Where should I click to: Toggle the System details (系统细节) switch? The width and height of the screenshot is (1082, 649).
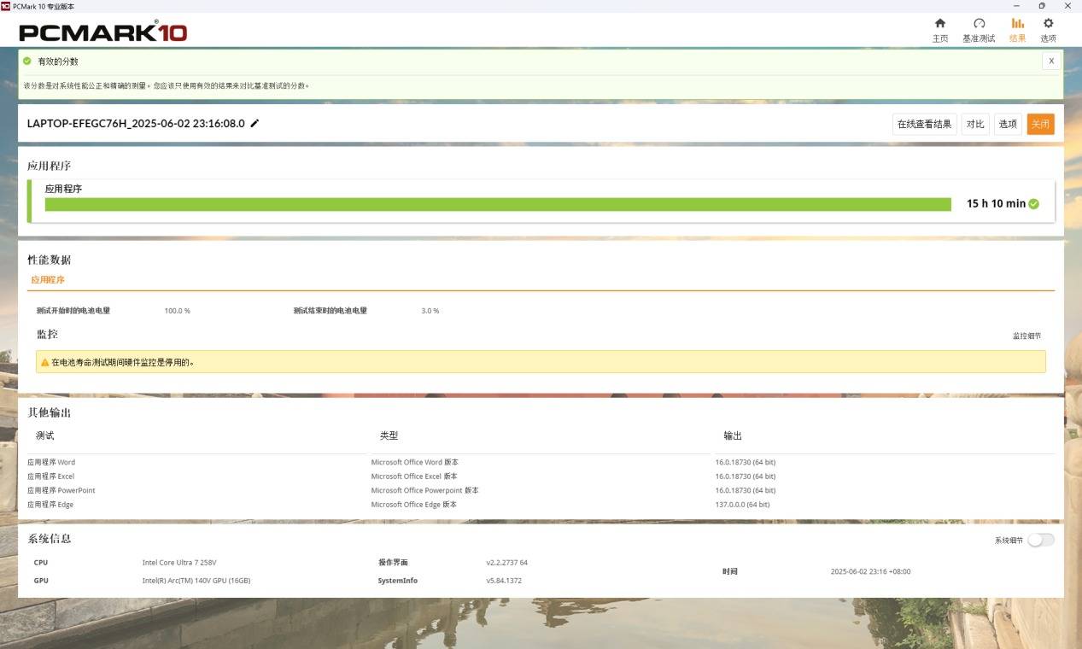pos(1040,540)
